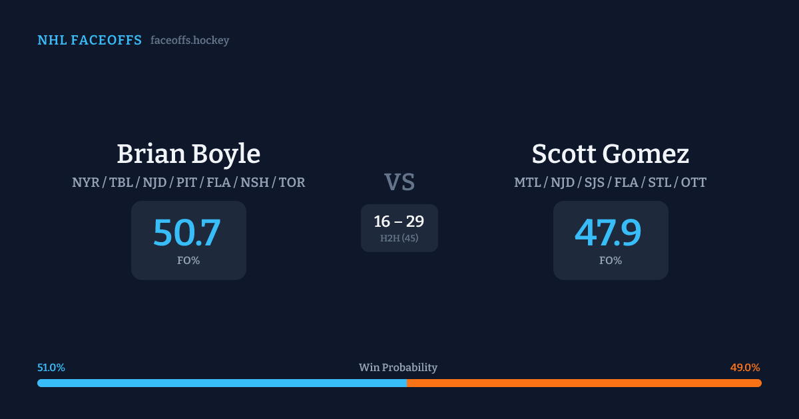
Task: Click the 47.9 faceoff percentage number
Action: [x=609, y=232]
